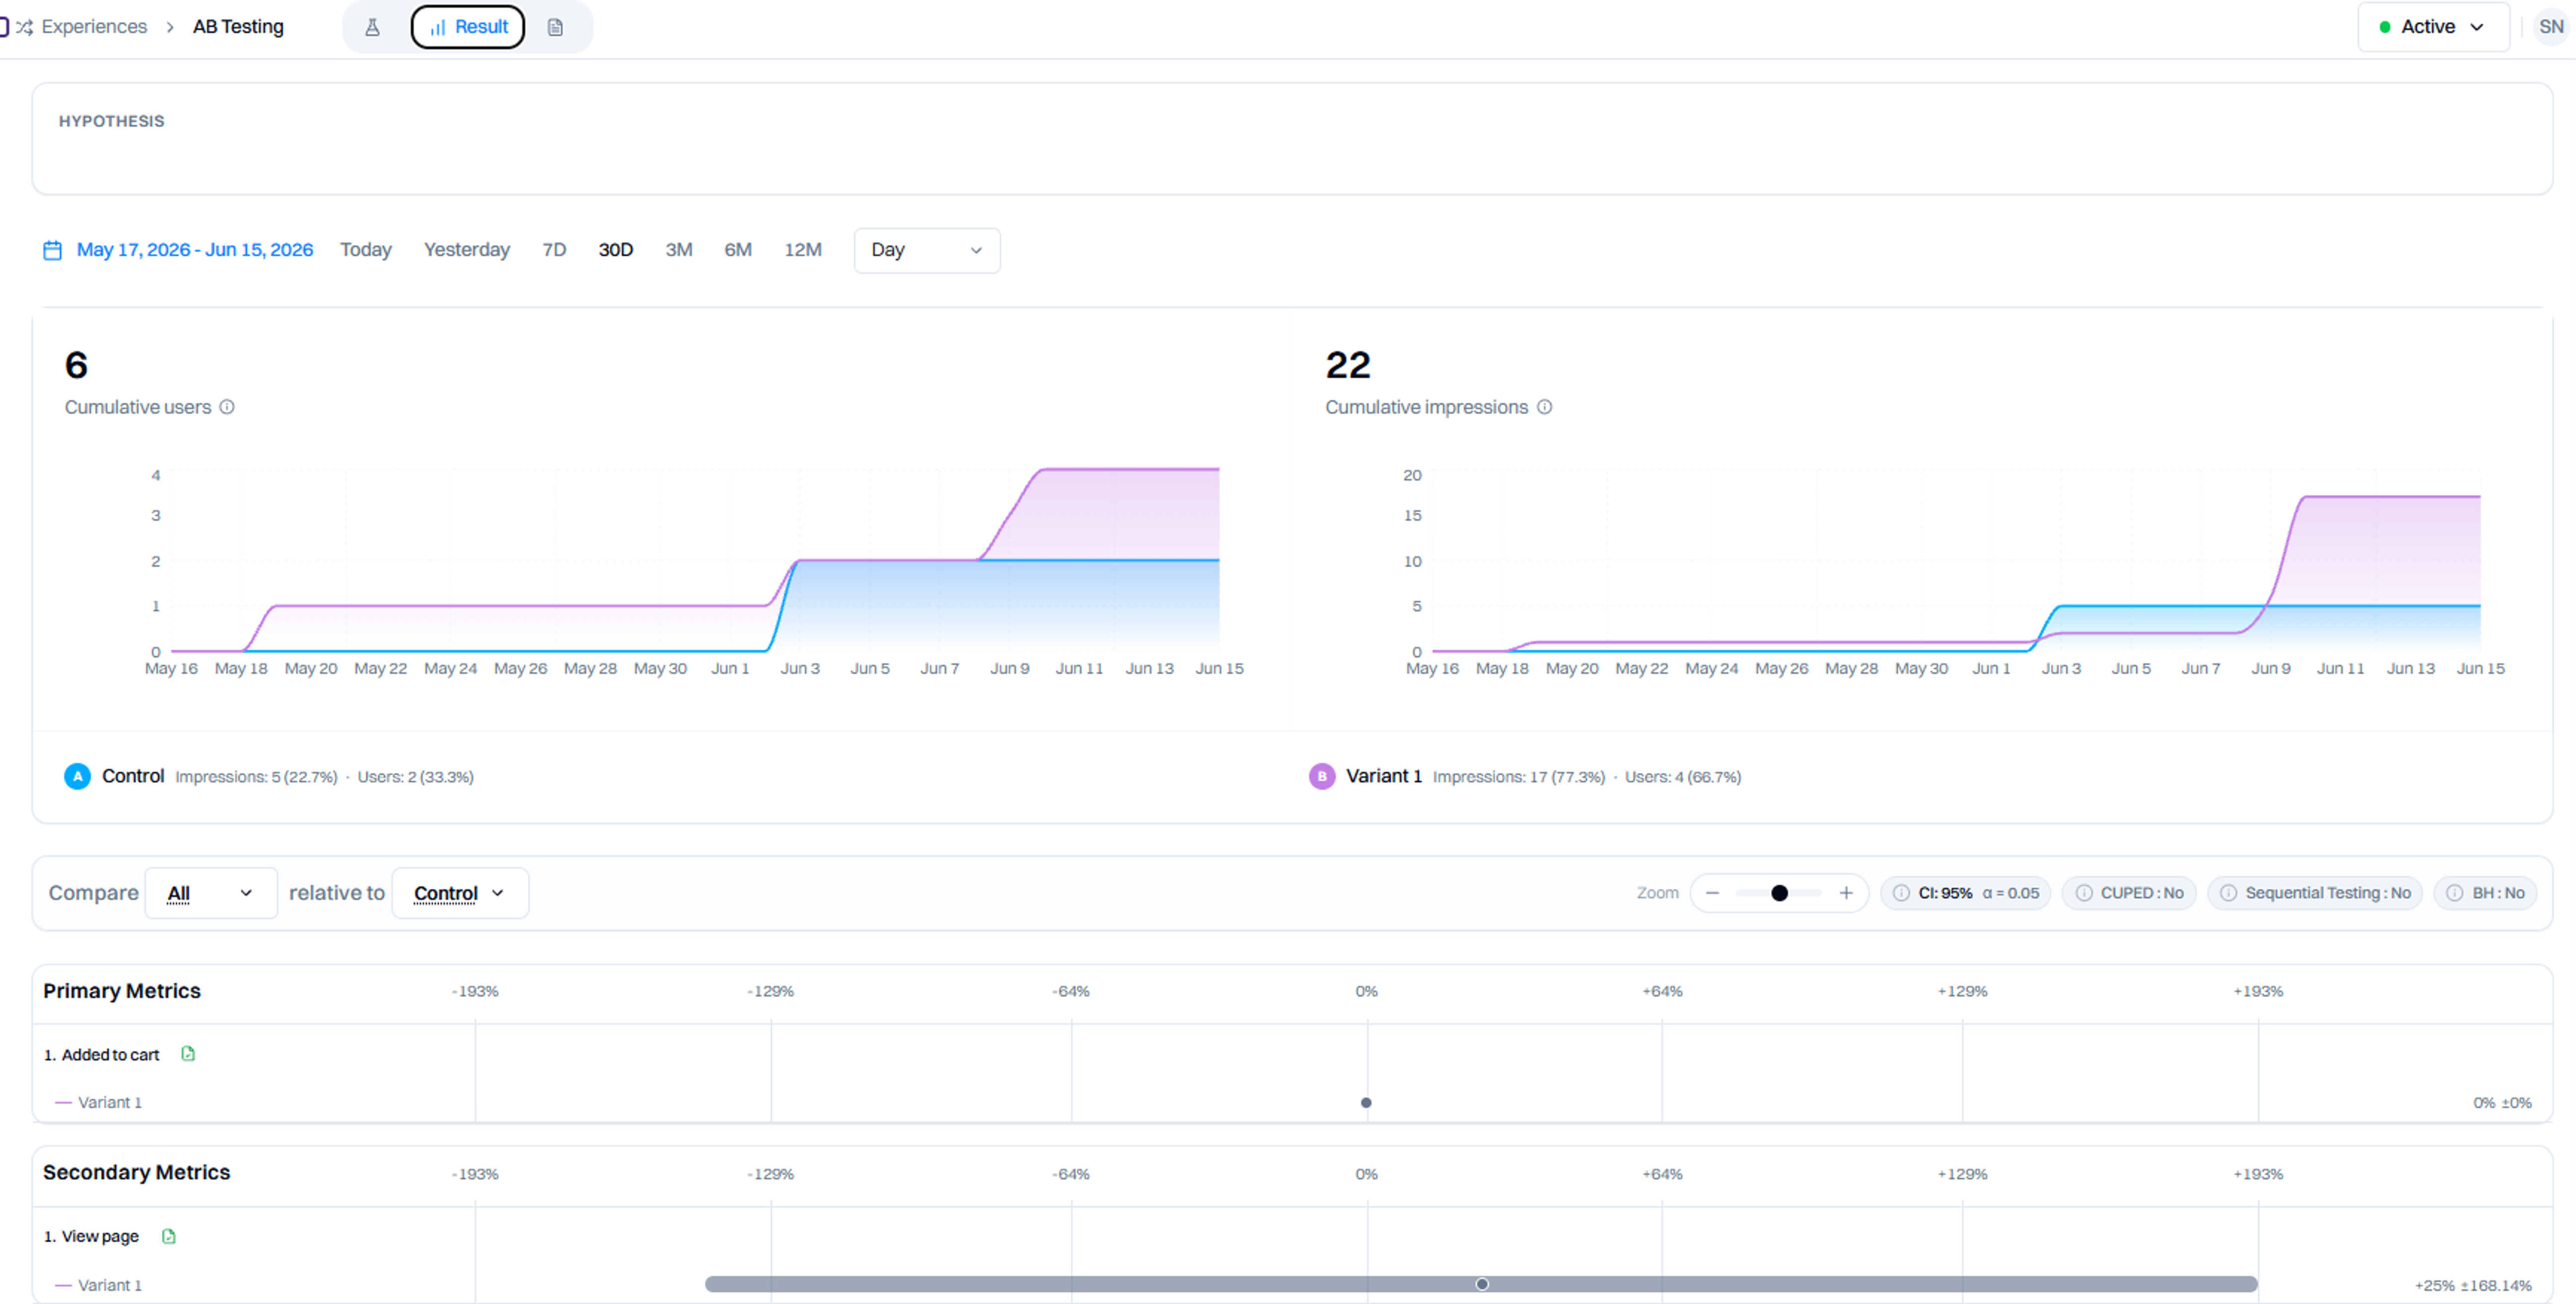Click the +25% ±168.14% result value
2576x1304 pixels.
(x=2473, y=1286)
